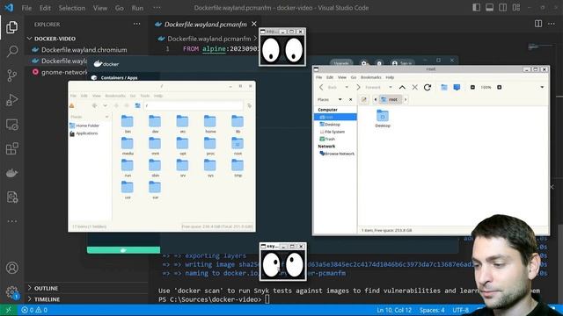Image resolution: width=563 pixels, height=316 pixels.
Task: Click the Ln 10, Col 12 status entry
Action: pyautogui.click(x=394, y=310)
